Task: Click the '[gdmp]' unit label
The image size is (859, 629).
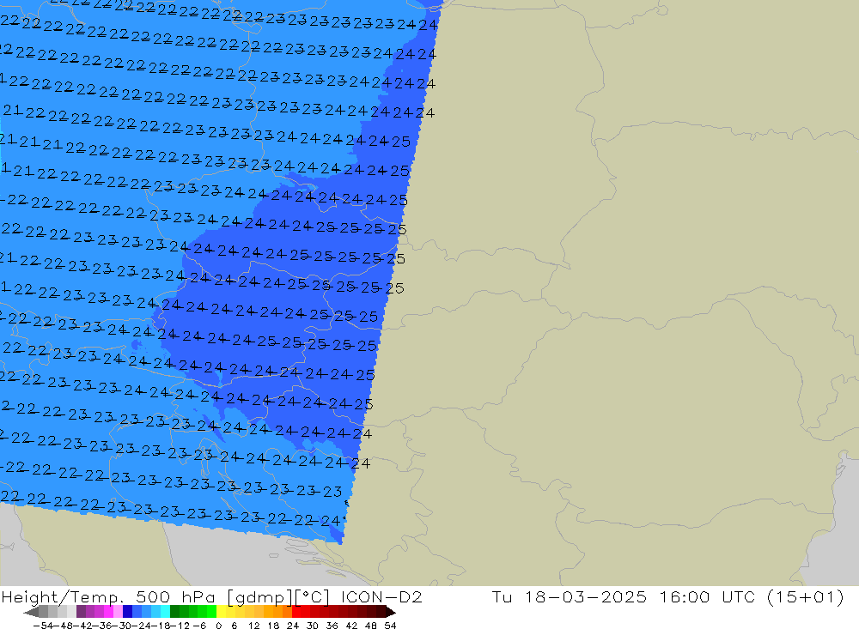Action: point(261,597)
